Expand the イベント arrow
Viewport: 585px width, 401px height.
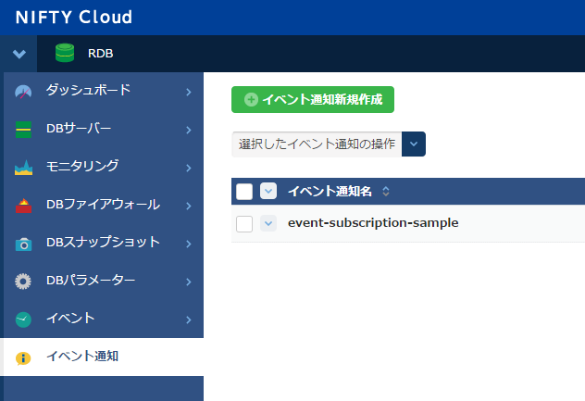pyautogui.click(x=189, y=320)
